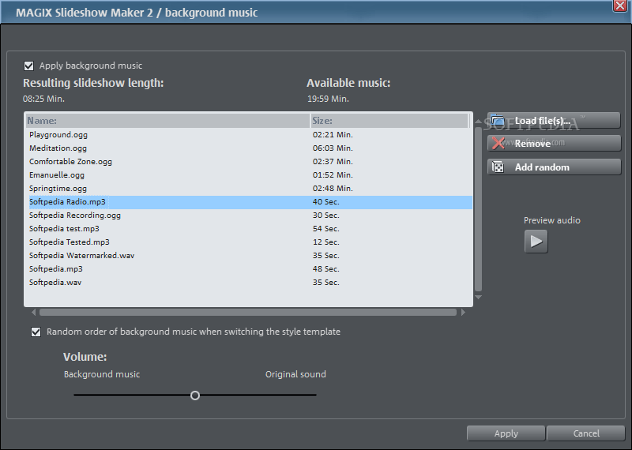Click the volume balance slider handle
The height and width of the screenshot is (450, 632).
coord(195,396)
